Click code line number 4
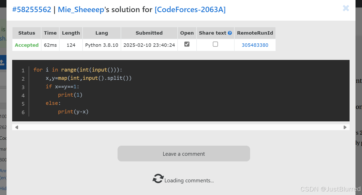362x195 pixels. (23, 95)
